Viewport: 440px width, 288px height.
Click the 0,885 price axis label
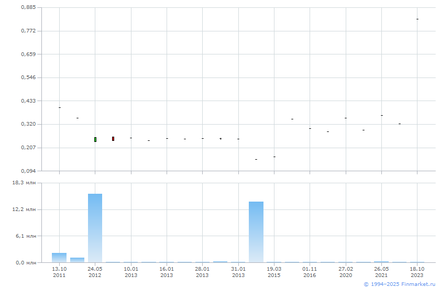pyautogui.click(x=28, y=7)
